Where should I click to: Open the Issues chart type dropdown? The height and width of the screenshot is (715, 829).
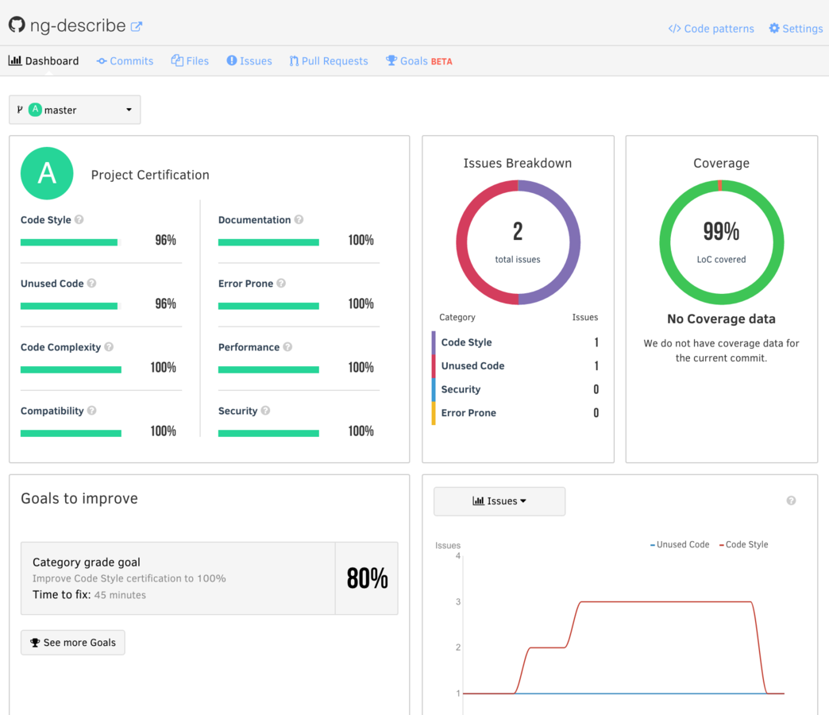coord(499,500)
